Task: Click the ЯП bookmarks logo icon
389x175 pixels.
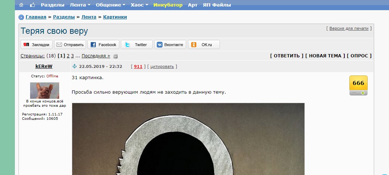Action: (x=26, y=45)
